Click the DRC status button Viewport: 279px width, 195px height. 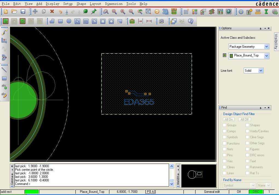(256, 192)
